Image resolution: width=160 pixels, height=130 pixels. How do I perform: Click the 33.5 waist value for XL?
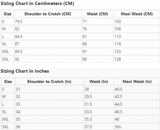[x=99, y=112]
